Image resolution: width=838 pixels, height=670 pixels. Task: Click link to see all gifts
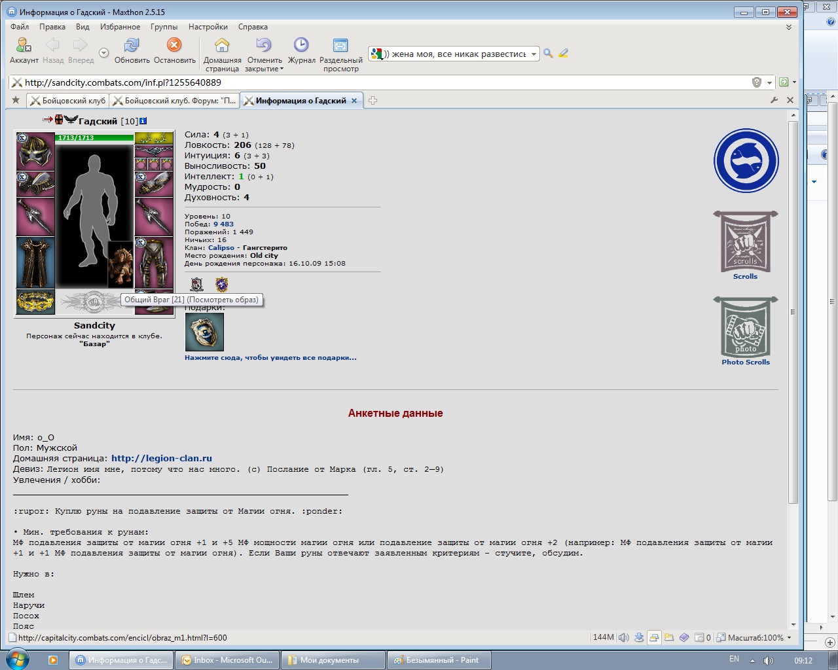pyautogui.click(x=270, y=358)
